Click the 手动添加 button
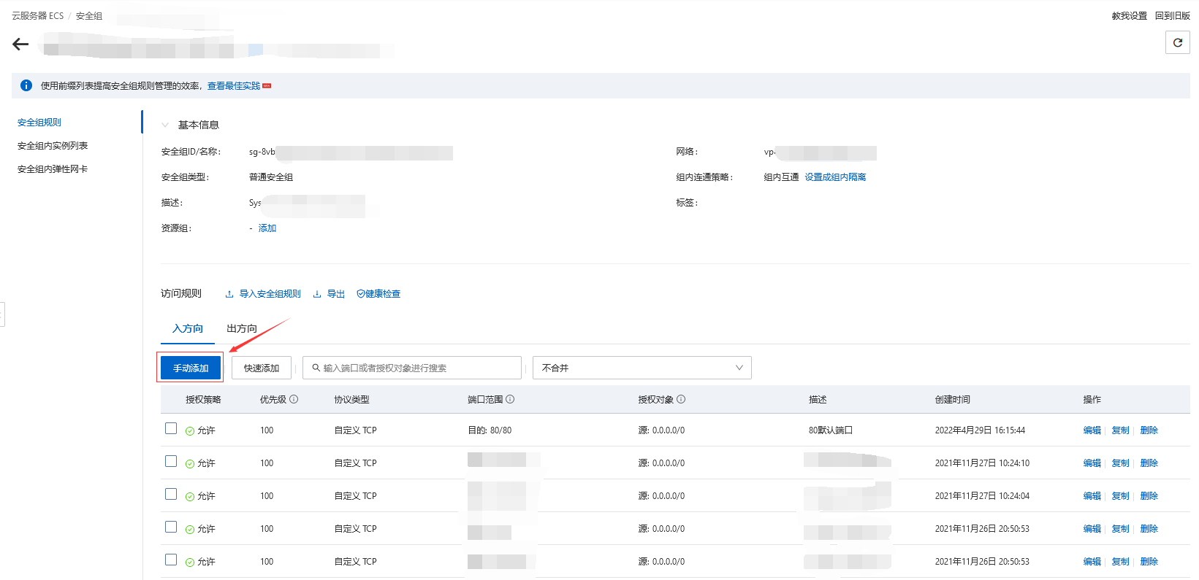The height and width of the screenshot is (580, 1199). [x=191, y=368]
